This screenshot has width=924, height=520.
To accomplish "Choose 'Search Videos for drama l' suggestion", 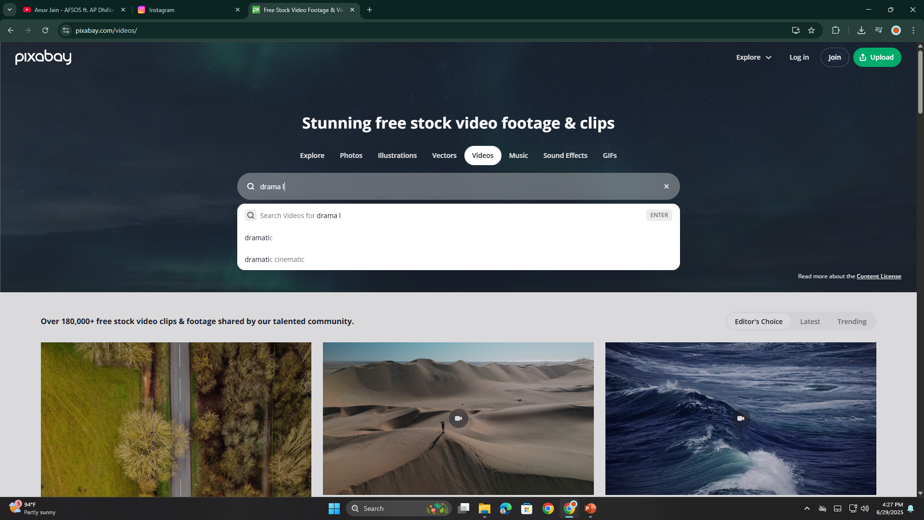I will (x=458, y=215).
